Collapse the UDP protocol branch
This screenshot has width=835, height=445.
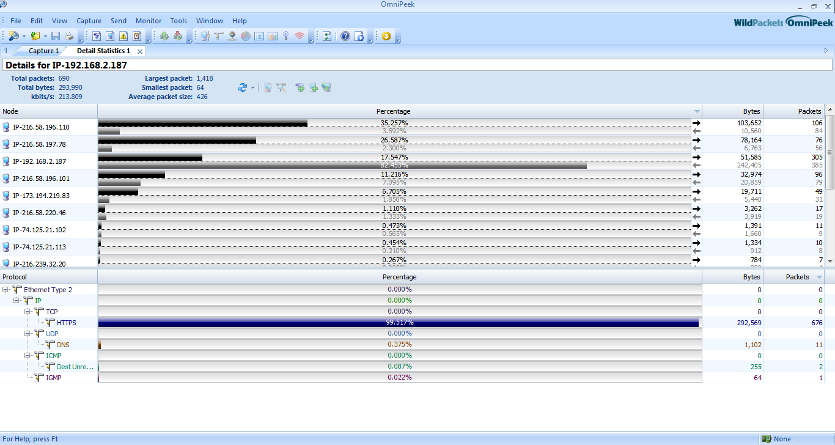28,334
